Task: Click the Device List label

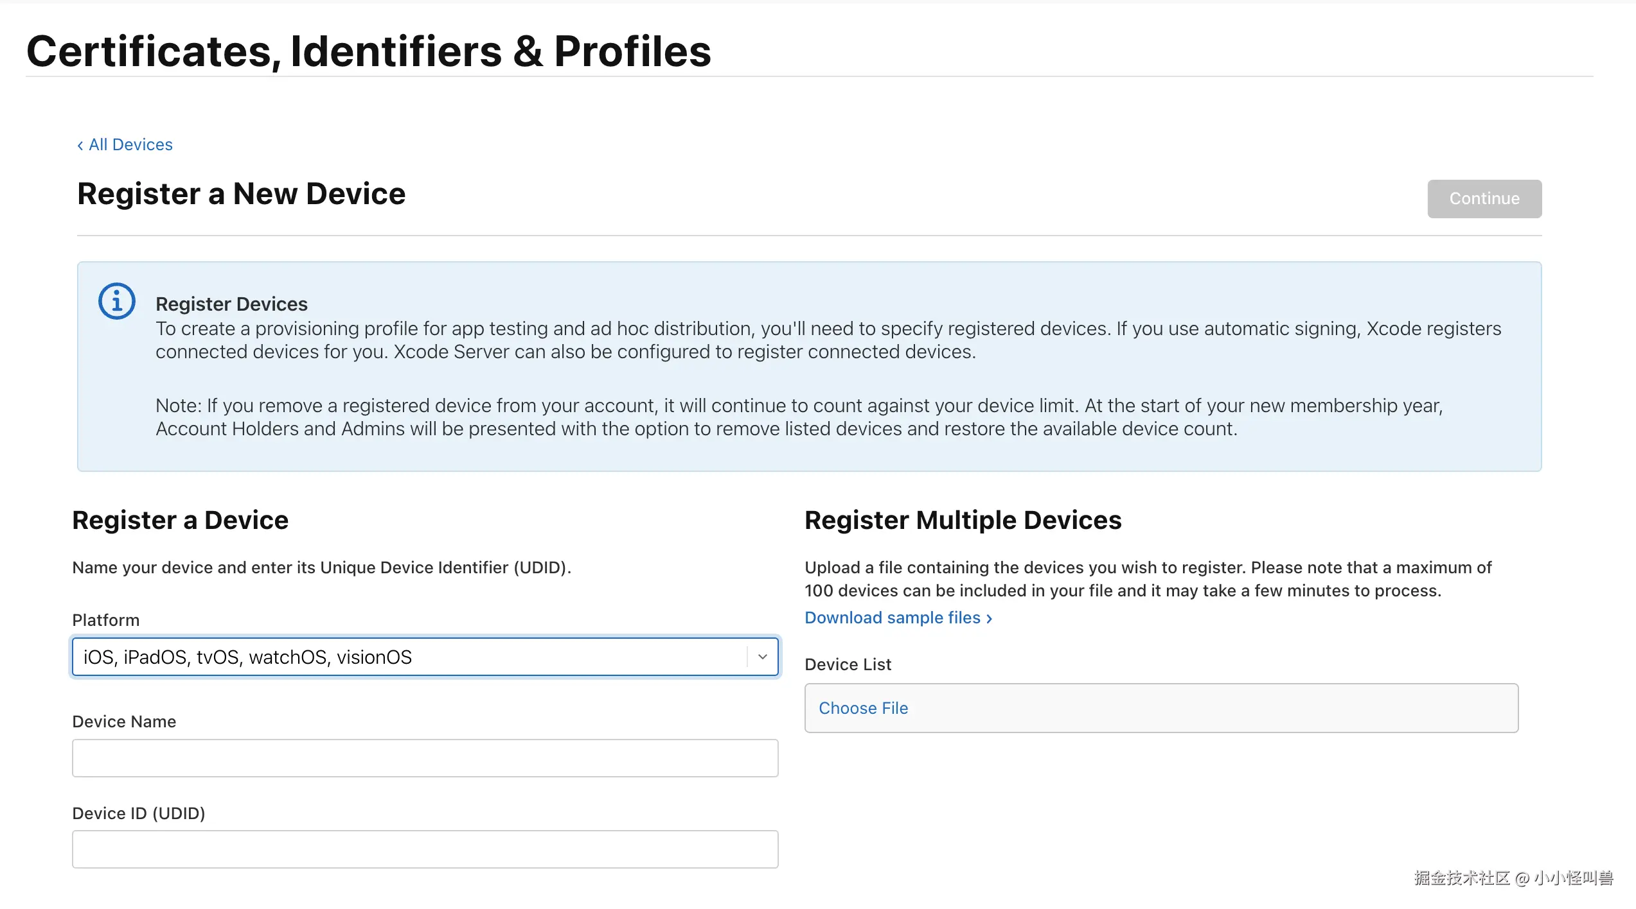Action: (x=848, y=664)
